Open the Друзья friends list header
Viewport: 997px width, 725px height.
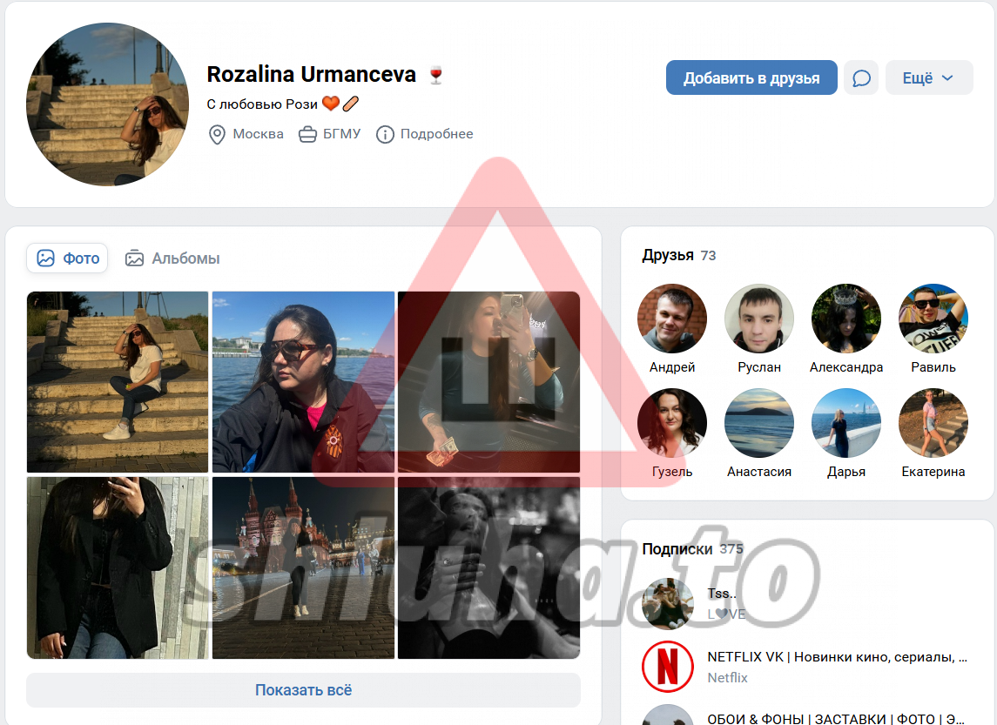point(668,255)
